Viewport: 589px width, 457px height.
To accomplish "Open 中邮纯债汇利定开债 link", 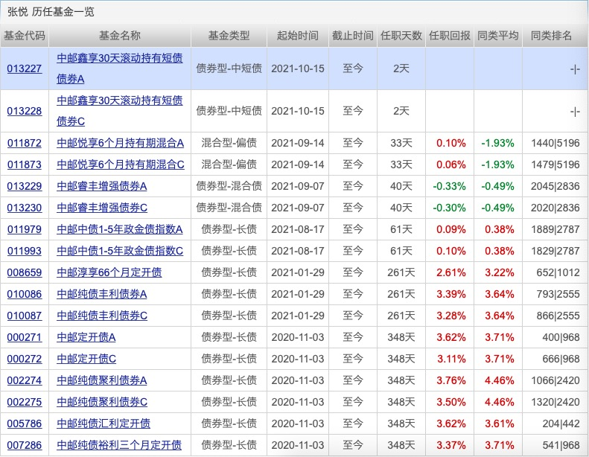I will tap(104, 424).
